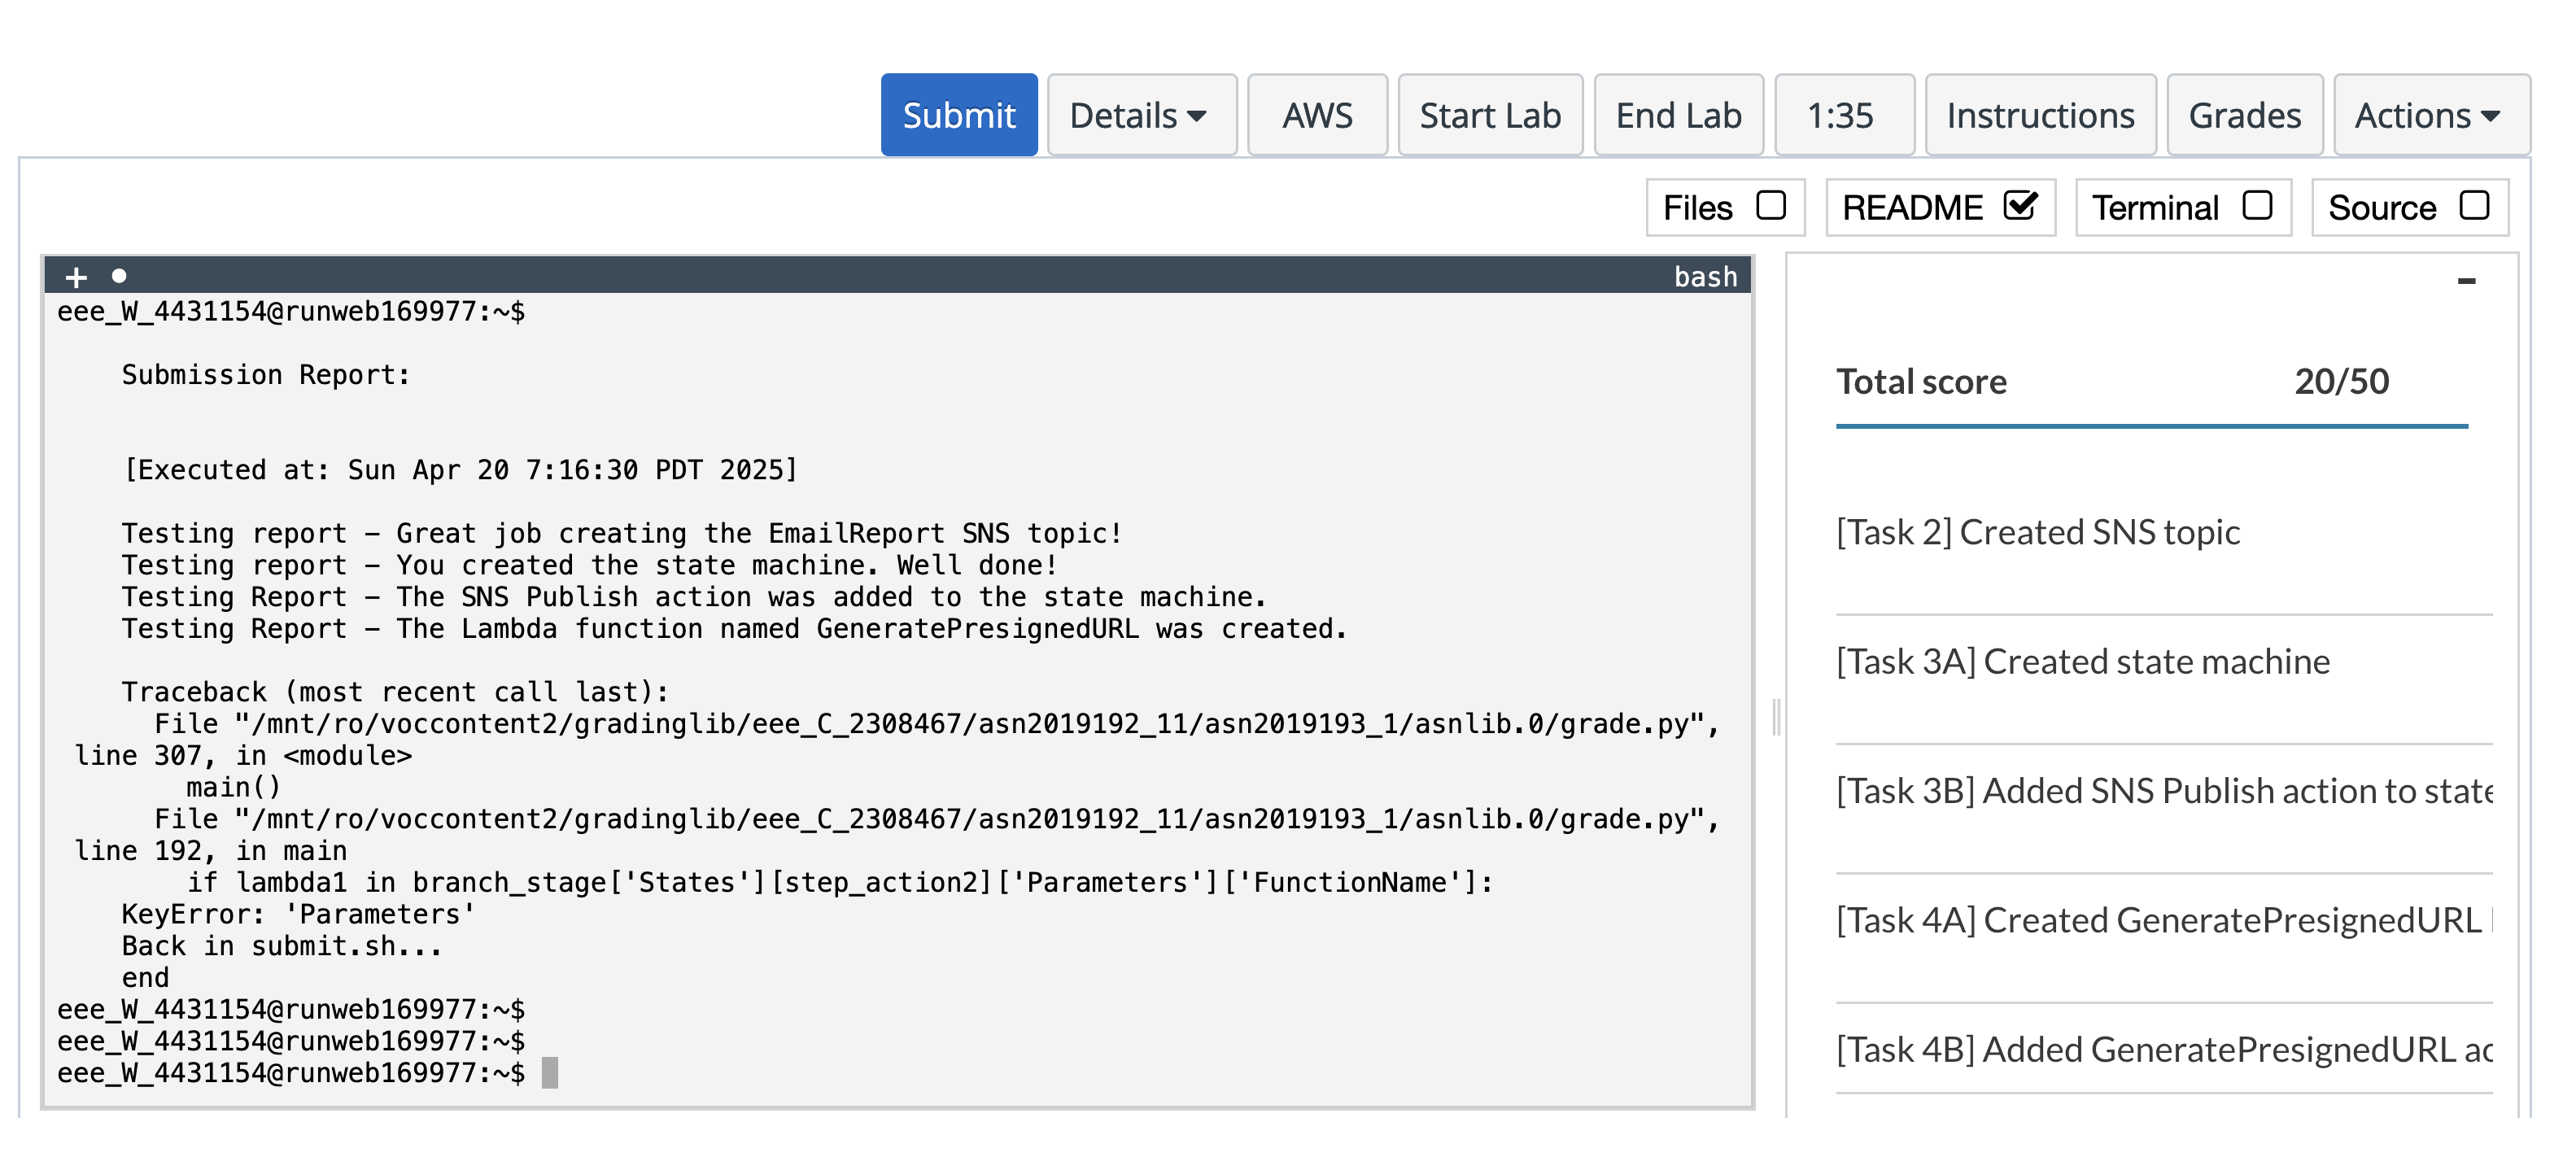This screenshot has height=1157, width=2576.
Task: Open the Instructions panel
Action: (x=2040, y=115)
